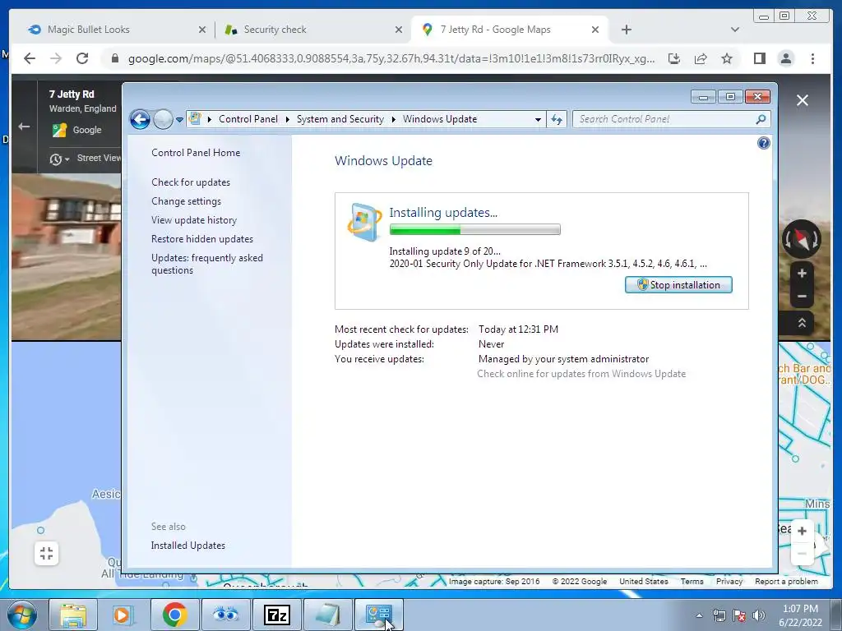This screenshot has height=631, width=842.
Task: Click the Forward arrow in Control Panel window
Action: (163, 119)
